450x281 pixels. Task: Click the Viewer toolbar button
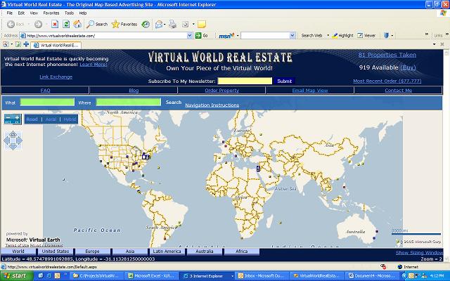click(x=366, y=36)
